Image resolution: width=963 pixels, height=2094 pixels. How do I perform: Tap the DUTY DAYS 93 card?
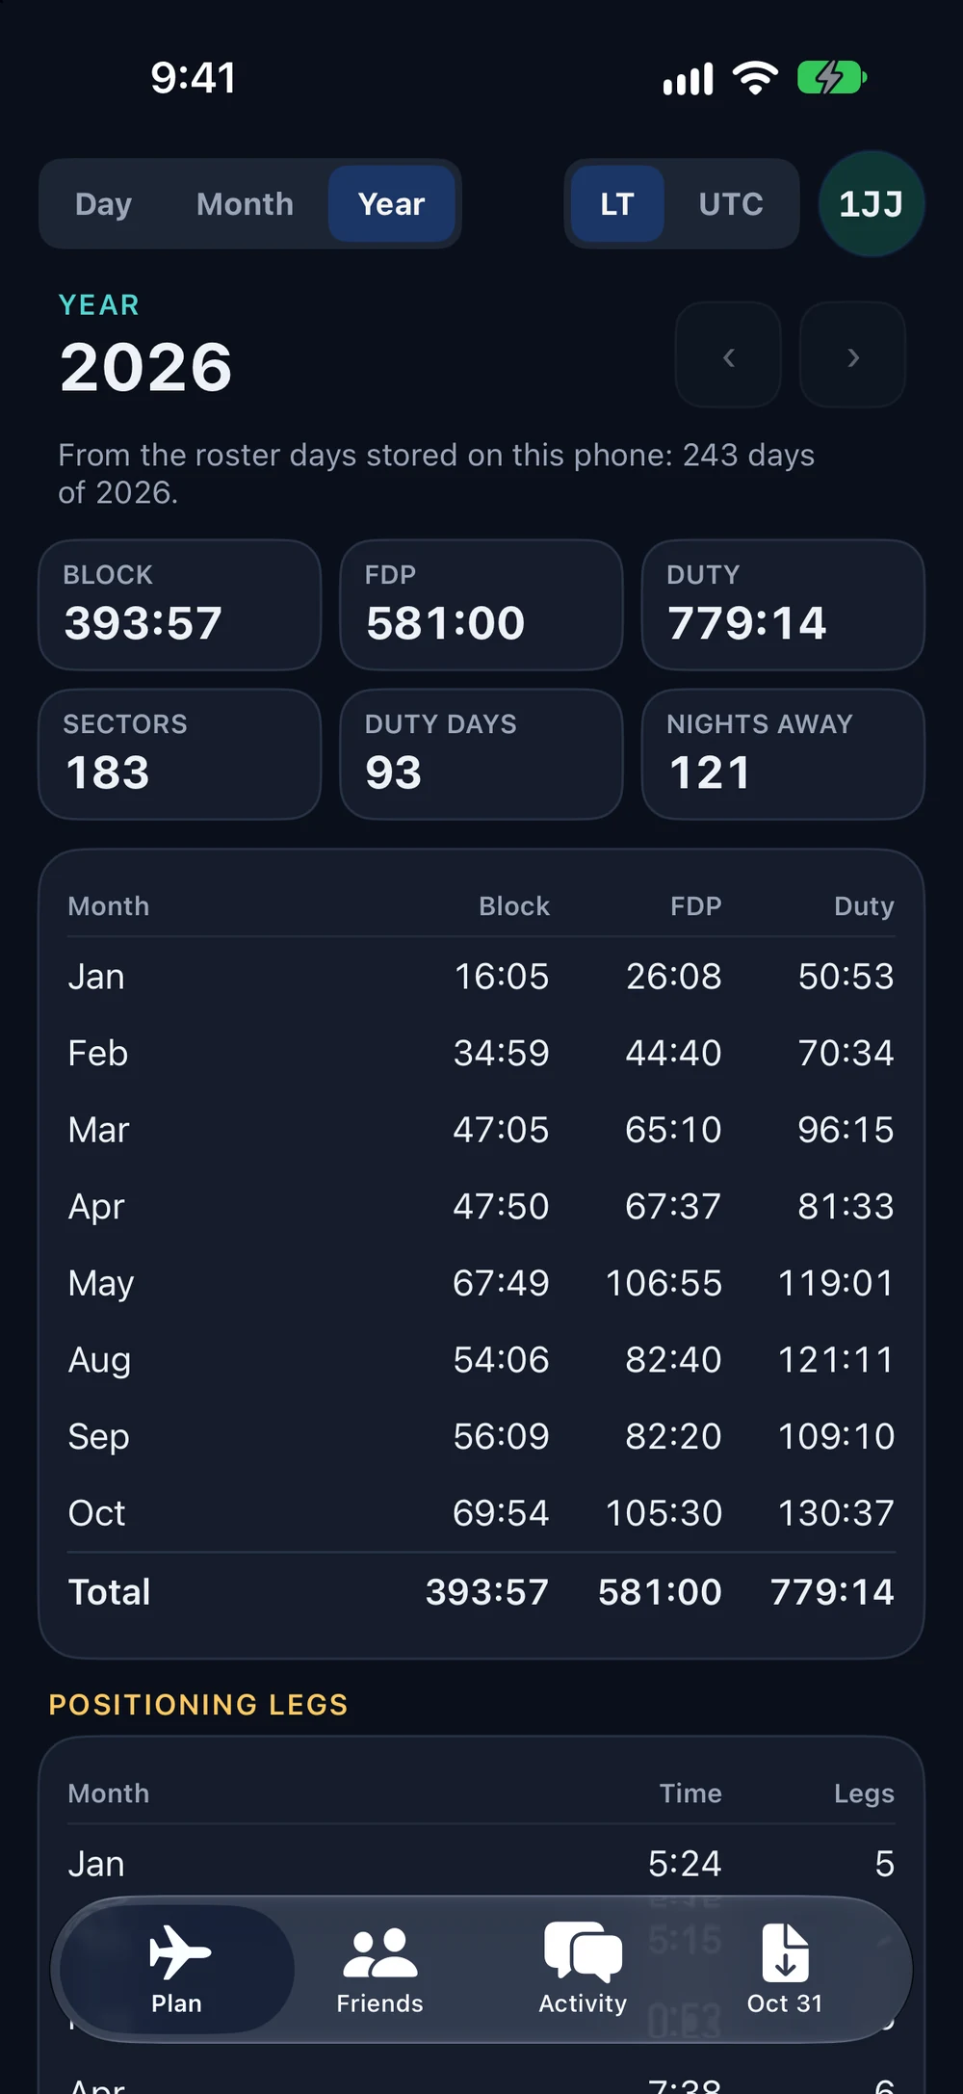[x=481, y=754]
